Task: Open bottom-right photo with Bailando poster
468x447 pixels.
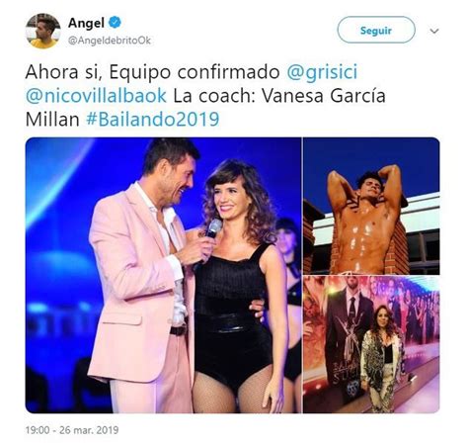Action: tap(371, 344)
